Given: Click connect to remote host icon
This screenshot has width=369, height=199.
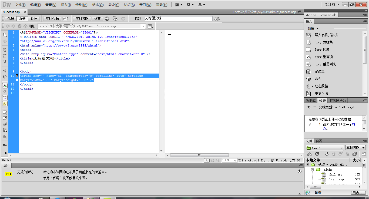Looking at the screenshot, I should click(310, 154).
